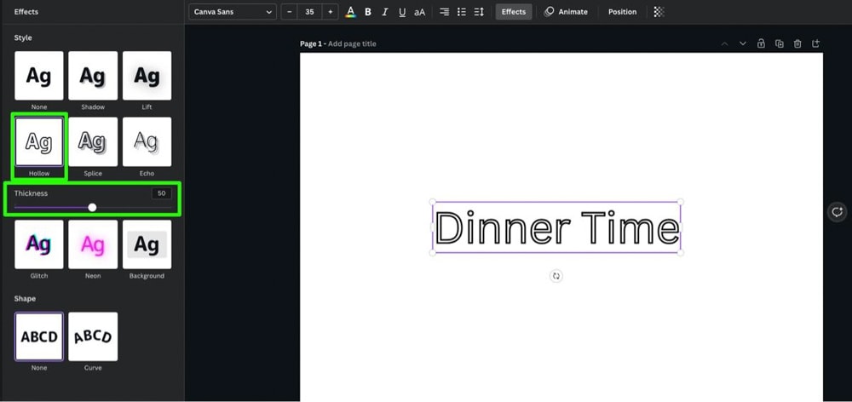This screenshot has width=852, height=402.
Task: Select the Hollow text style
Action: (38, 141)
